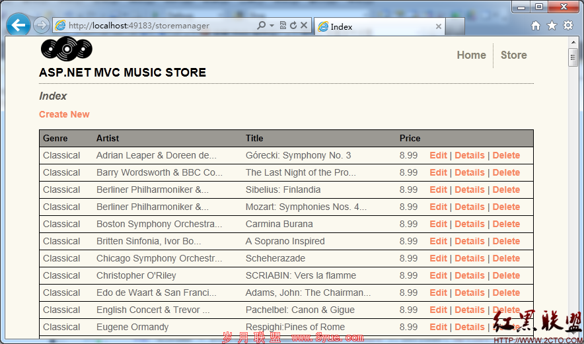The image size is (584, 344).
Task: View Details for Scheherazade
Action: point(470,258)
